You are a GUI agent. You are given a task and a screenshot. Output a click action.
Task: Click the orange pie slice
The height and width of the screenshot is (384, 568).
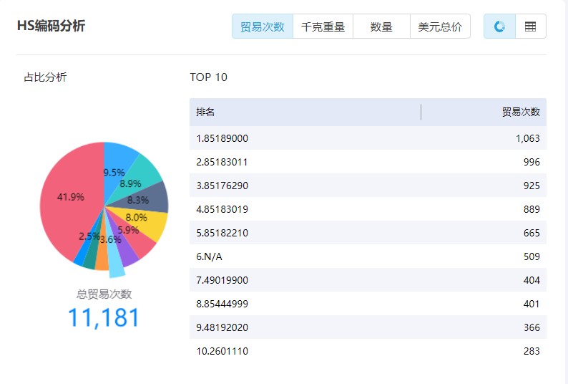pos(102,259)
